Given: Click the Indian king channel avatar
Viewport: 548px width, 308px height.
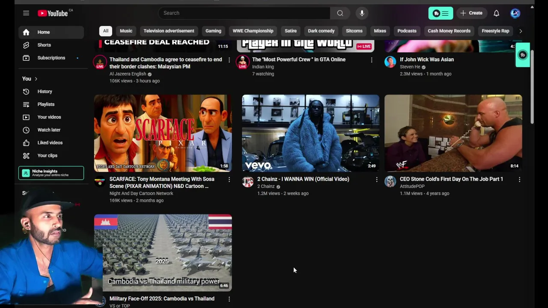Looking at the screenshot, I should 243,62.
